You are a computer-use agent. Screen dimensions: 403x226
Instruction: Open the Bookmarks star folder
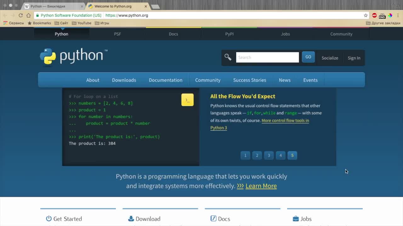coord(39,23)
